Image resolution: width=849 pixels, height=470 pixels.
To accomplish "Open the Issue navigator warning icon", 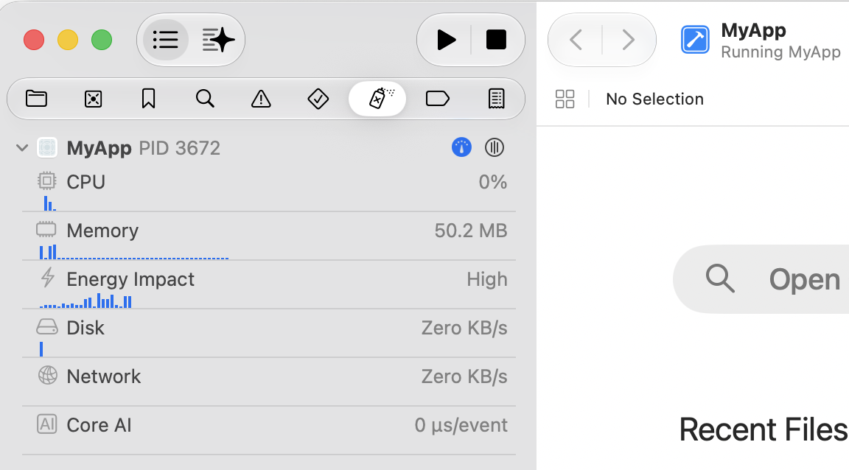I will click(x=261, y=99).
